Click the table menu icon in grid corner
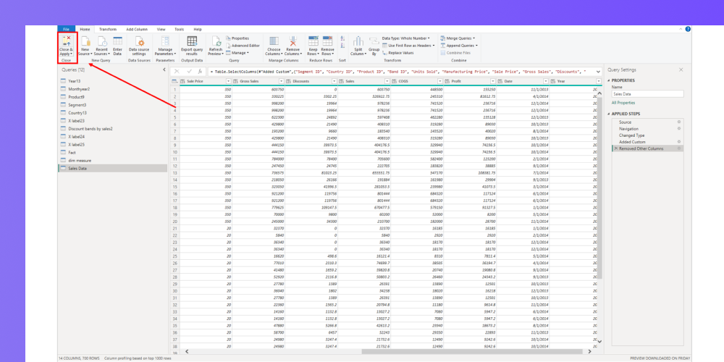The height and width of the screenshot is (362, 724). point(174,81)
